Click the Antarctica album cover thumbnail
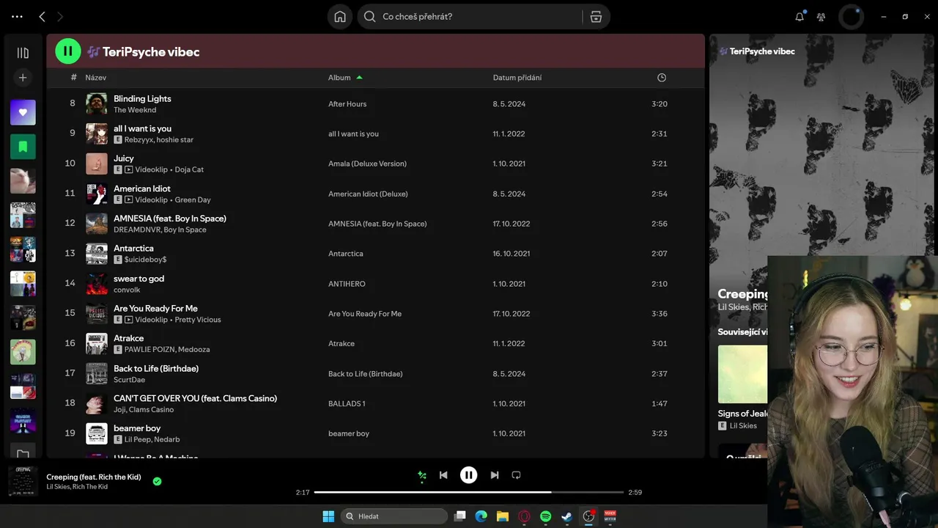The image size is (938, 528). pos(97,254)
